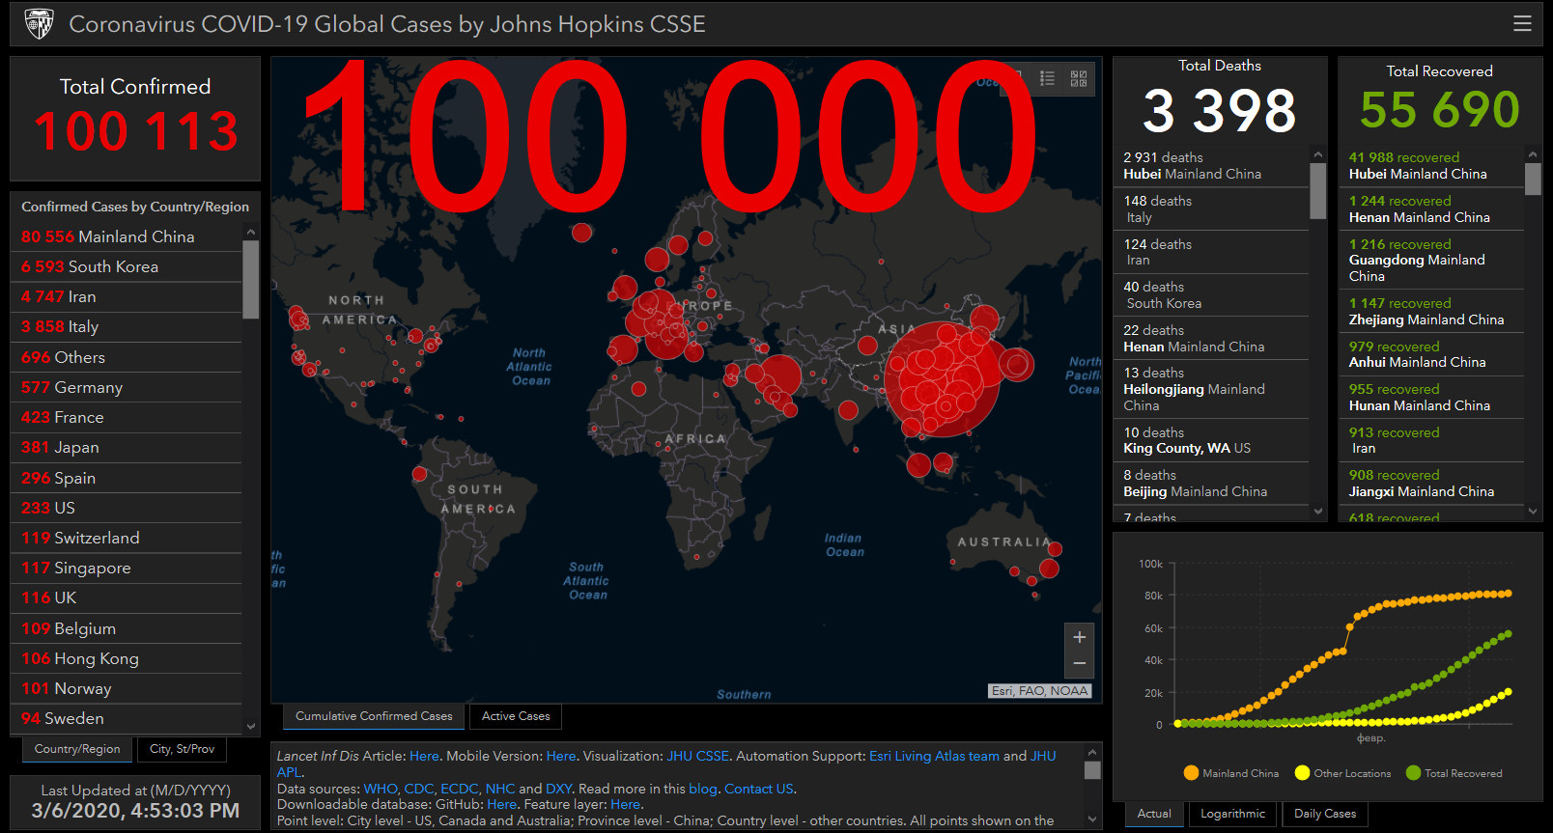Select 101 Norway row
The width and height of the screenshot is (1553, 833).
pos(126,688)
